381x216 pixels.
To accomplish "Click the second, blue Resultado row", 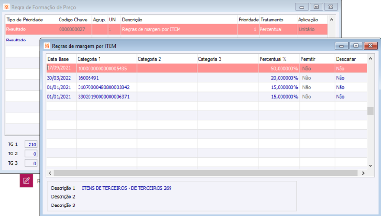I will (16, 40).
